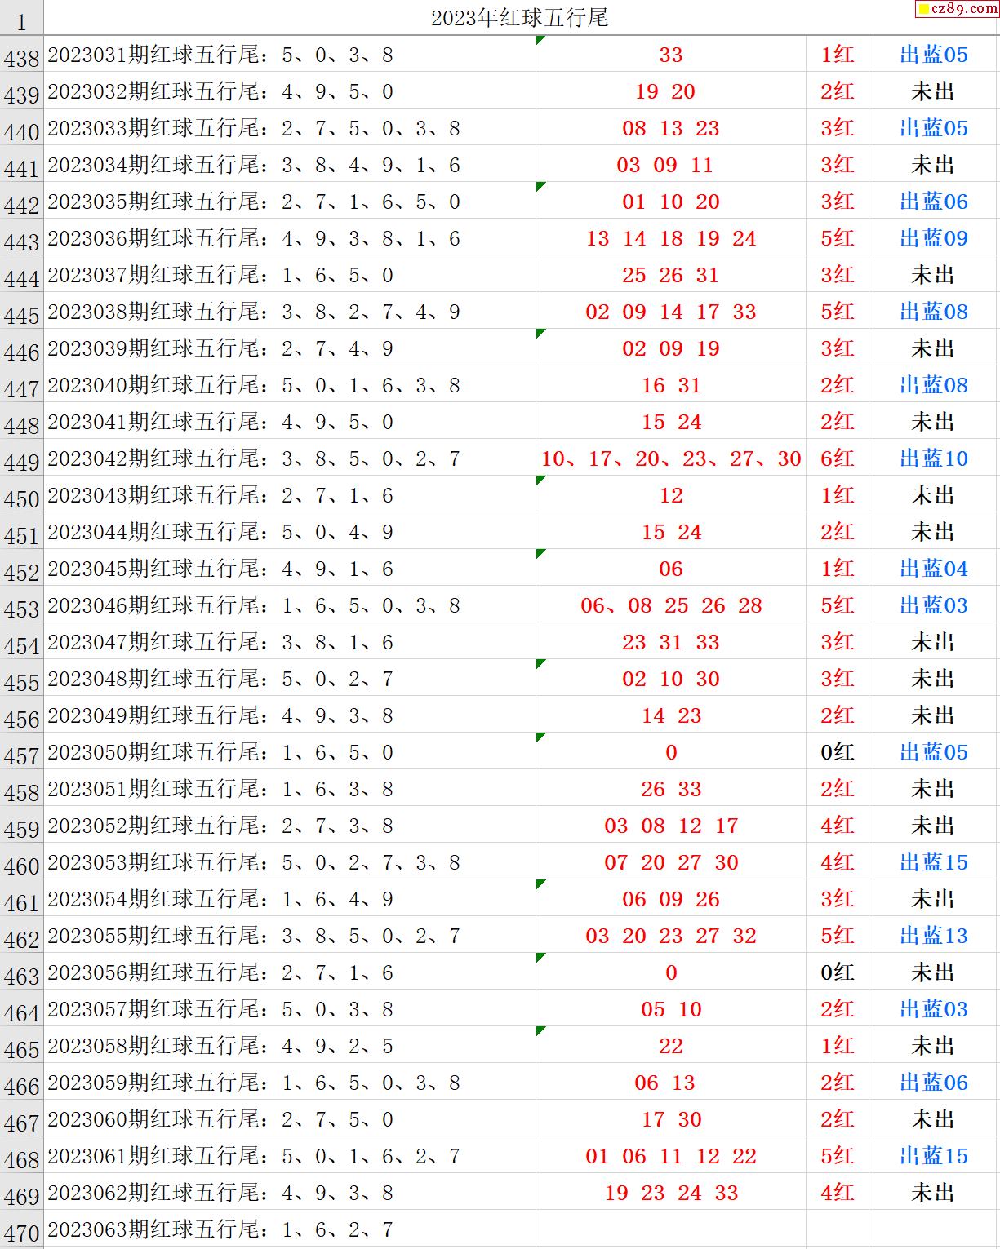
Task: Click red numbers cell 02 10 30
Action: point(671,679)
